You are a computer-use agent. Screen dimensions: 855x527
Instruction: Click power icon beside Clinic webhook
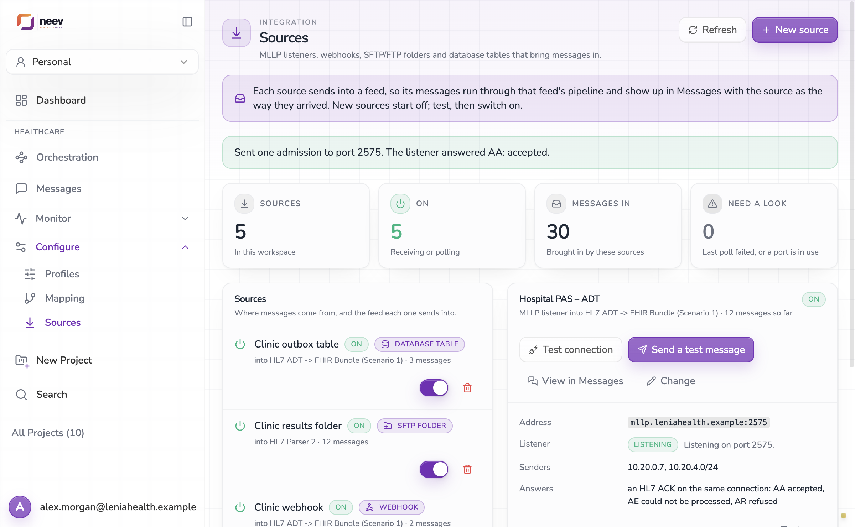[240, 507]
